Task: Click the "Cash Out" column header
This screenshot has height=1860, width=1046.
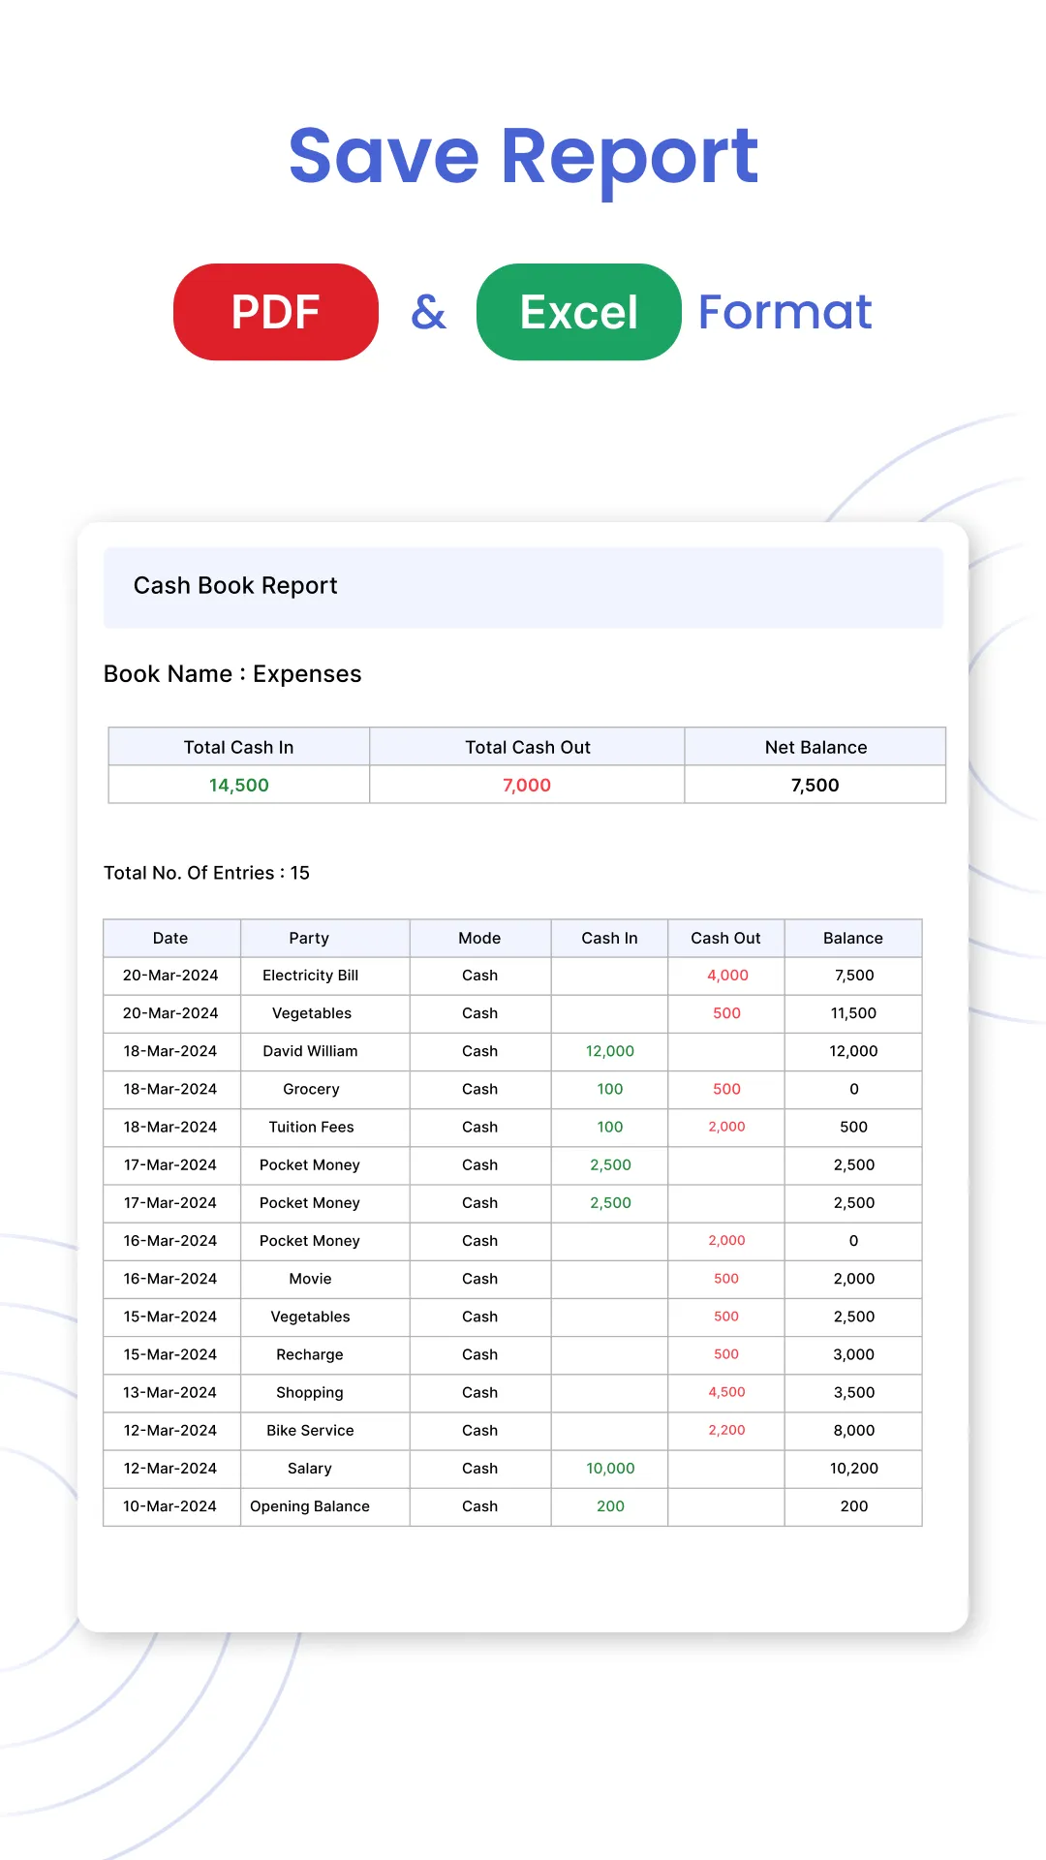Action: click(726, 938)
